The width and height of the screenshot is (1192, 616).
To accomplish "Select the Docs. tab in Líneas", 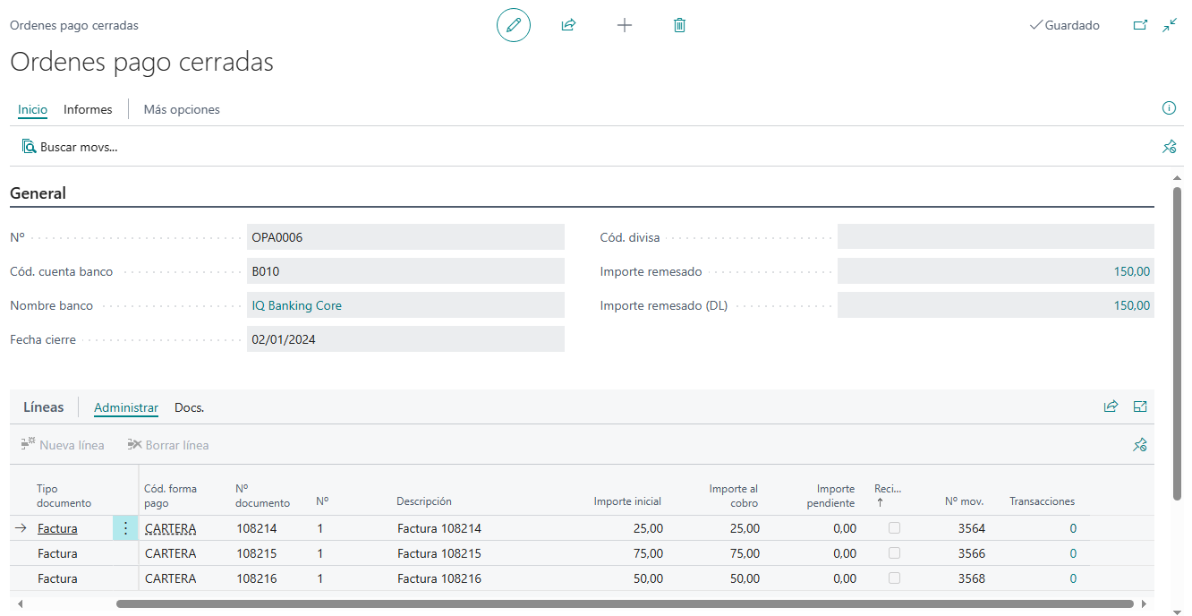I will click(189, 406).
